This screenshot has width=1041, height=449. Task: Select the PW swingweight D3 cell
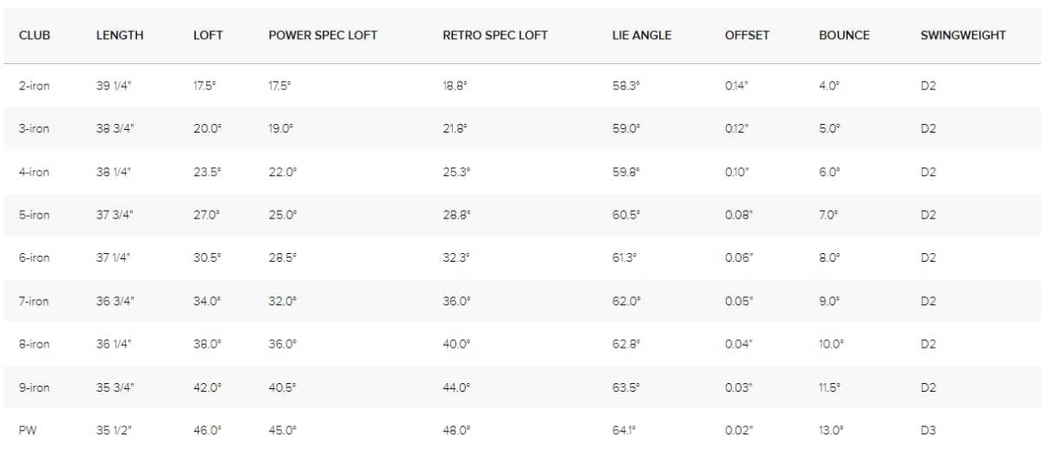click(x=928, y=430)
